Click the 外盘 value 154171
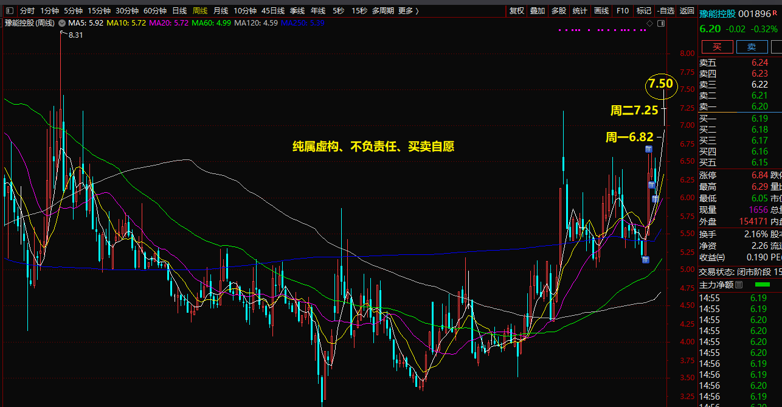The image size is (782, 407). (752, 221)
